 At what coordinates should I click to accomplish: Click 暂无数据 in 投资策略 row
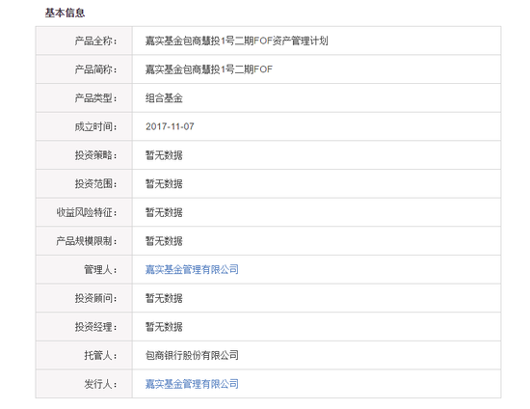pos(164,155)
